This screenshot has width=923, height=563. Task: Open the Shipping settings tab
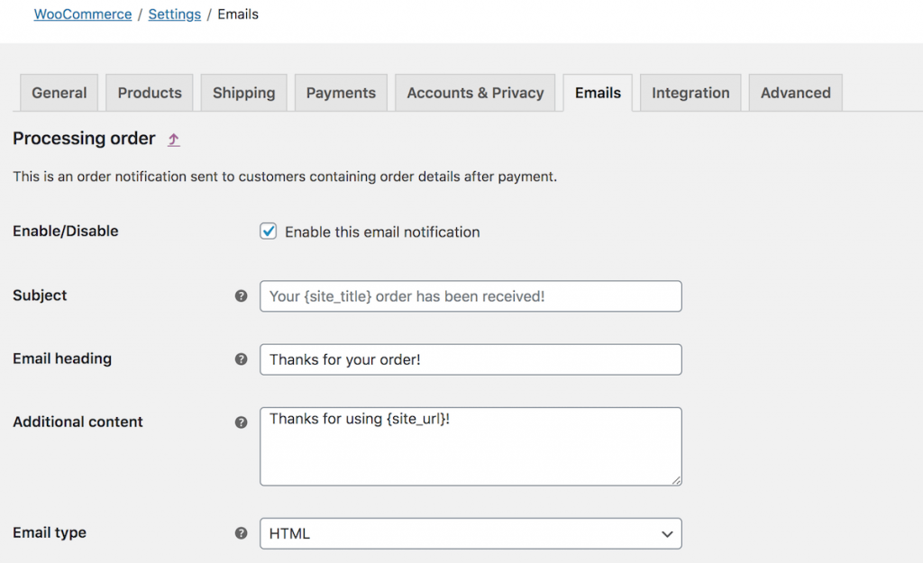click(x=243, y=92)
